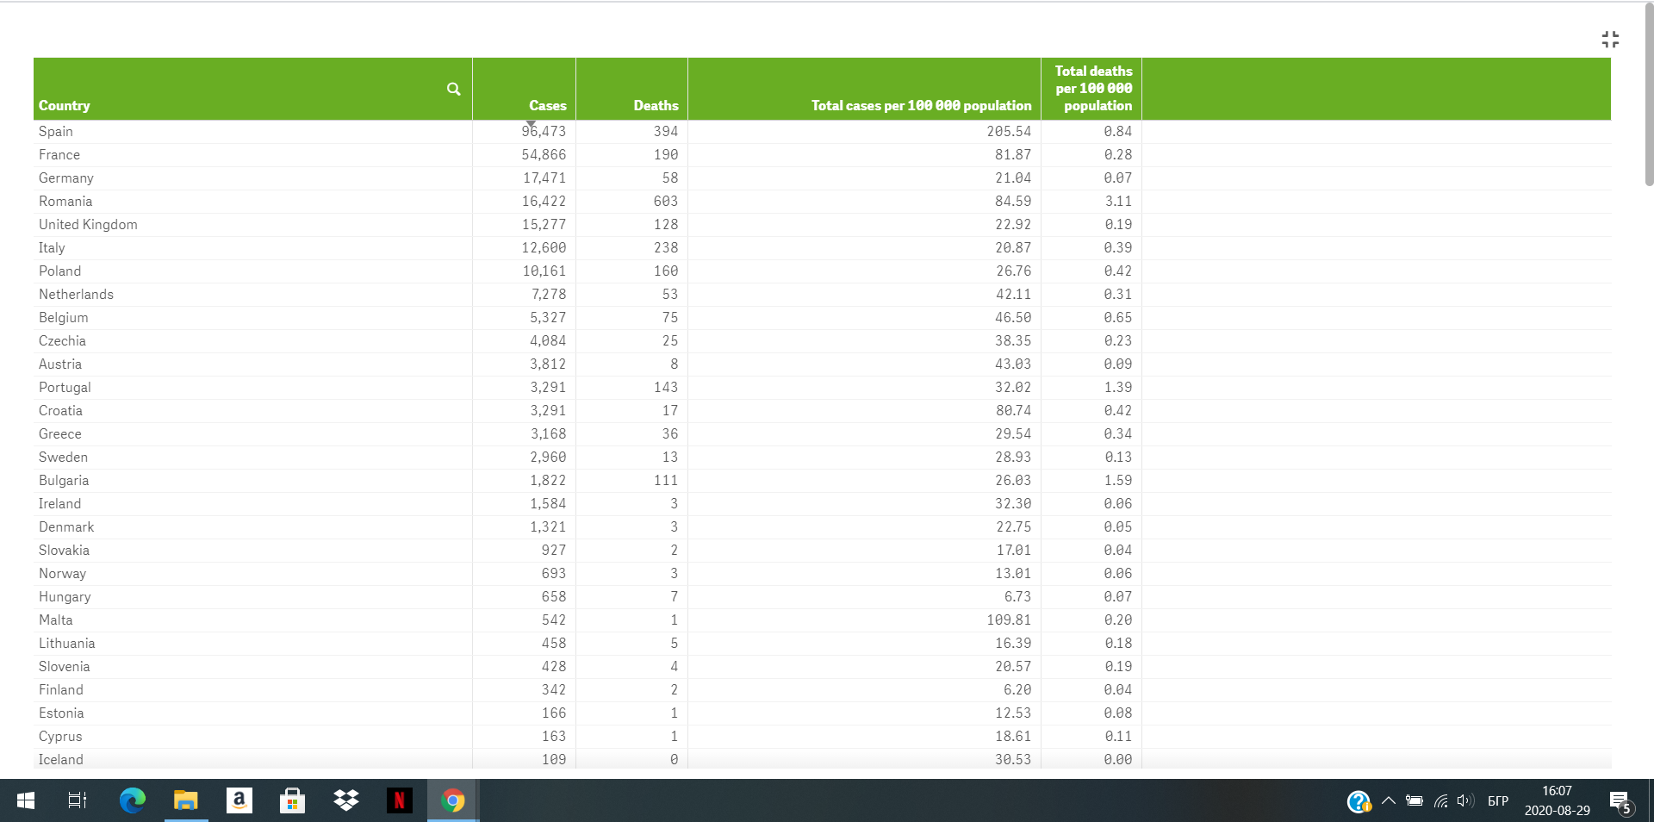Sort by the Deaths column header
Image resolution: width=1654 pixels, height=822 pixels.
[x=656, y=105]
